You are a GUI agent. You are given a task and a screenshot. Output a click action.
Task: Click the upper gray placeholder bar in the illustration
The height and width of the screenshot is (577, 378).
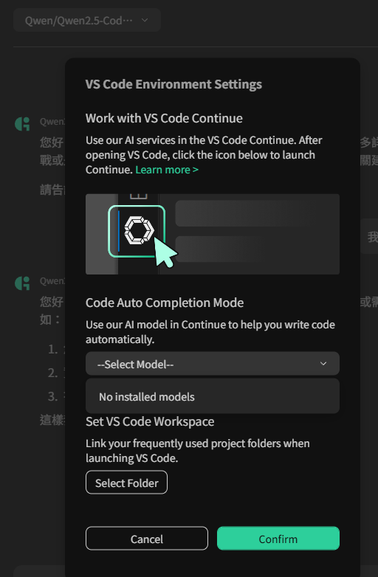pyautogui.click(x=243, y=213)
